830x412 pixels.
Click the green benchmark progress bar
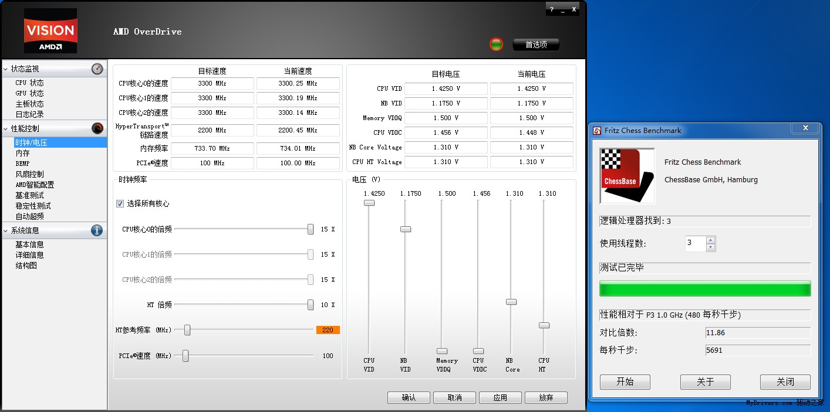(705, 288)
